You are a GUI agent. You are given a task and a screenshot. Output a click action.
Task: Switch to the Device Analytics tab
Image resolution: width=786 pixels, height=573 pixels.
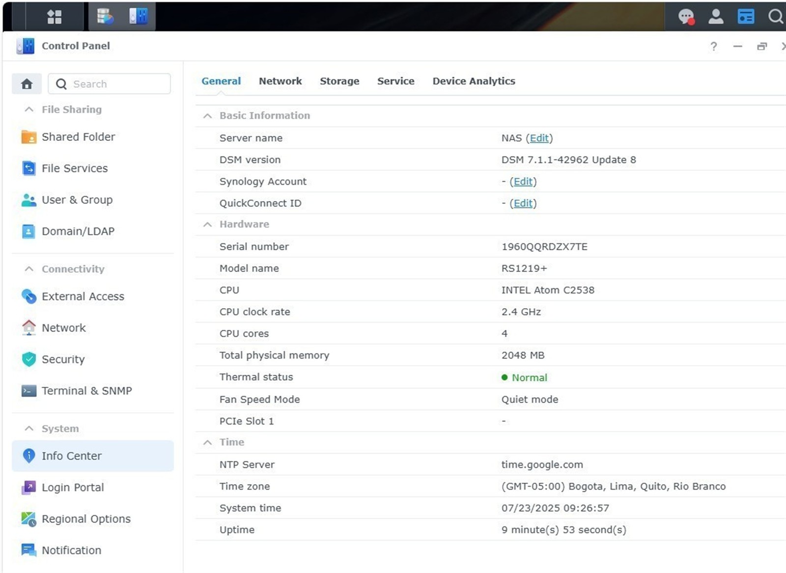[474, 81]
